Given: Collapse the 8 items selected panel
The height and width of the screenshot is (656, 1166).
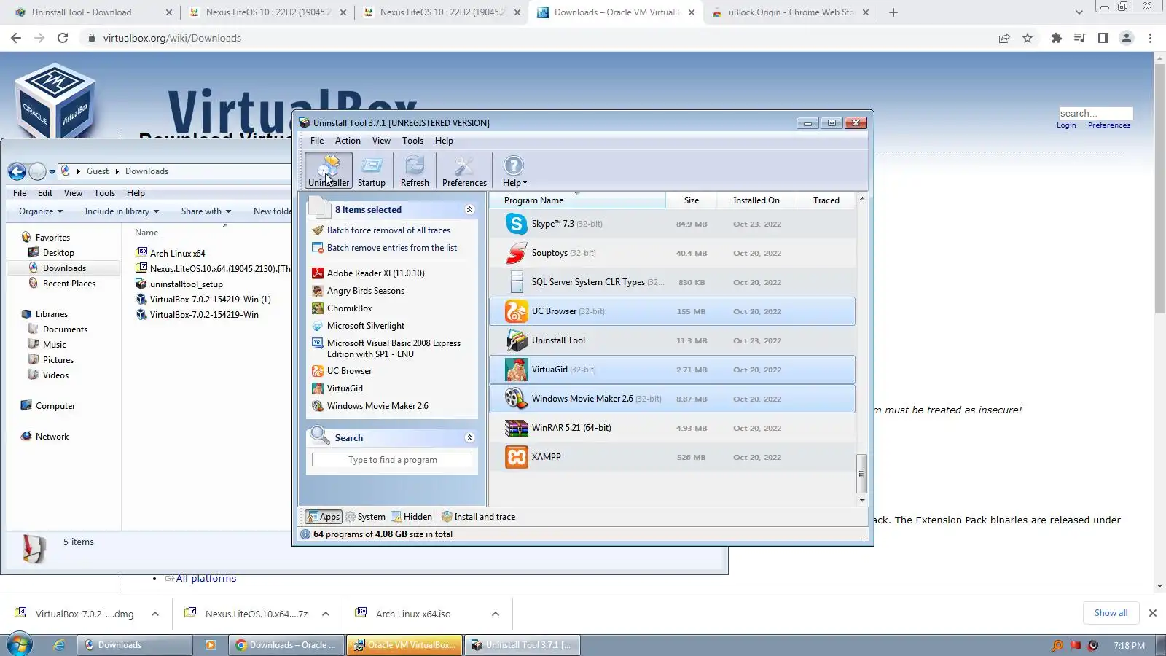Looking at the screenshot, I should 469,210.
